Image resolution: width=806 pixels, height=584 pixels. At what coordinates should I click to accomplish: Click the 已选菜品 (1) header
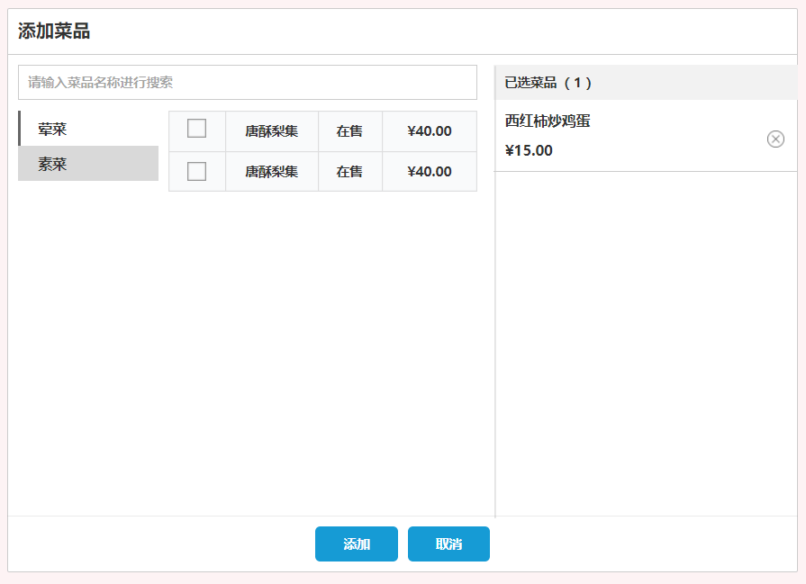coord(548,83)
